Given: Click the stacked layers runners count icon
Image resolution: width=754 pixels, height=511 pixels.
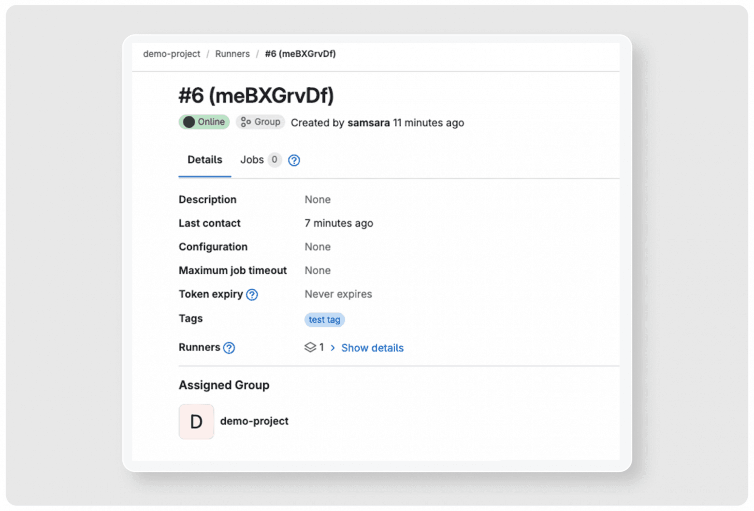Looking at the screenshot, I should 310,347.
